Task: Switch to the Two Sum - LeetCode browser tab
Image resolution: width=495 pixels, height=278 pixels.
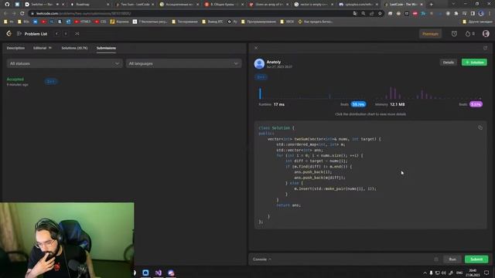Action: [135, 5]
